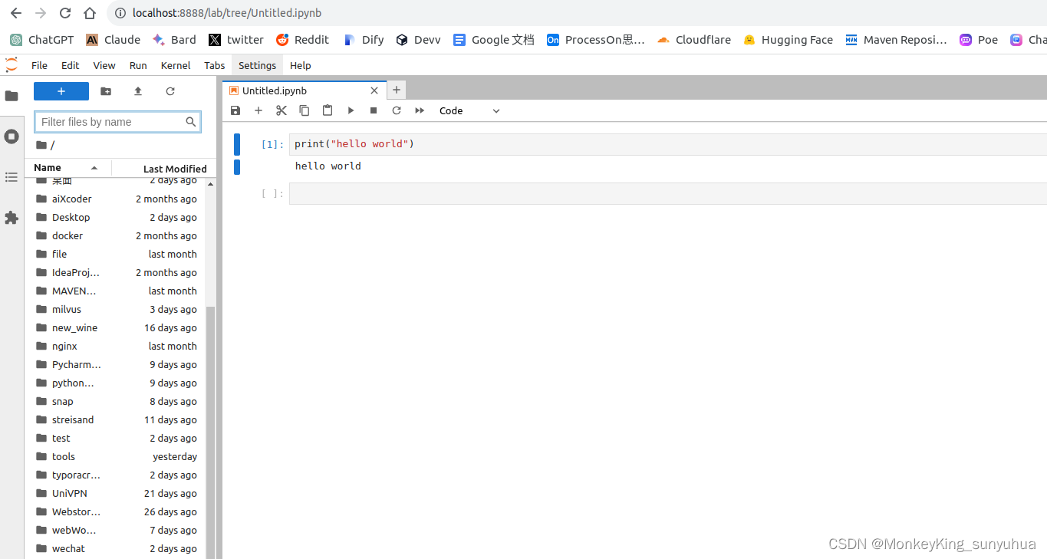Open the Settings menu
Viewport: 1047px width, 559px height.
[257, 65]
